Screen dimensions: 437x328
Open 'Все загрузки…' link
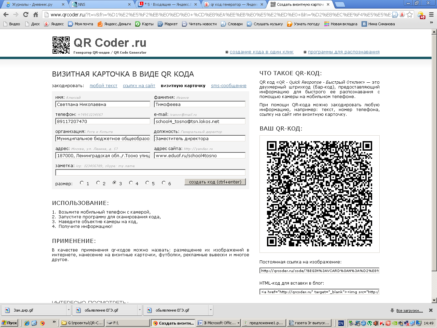coord(409,311)
